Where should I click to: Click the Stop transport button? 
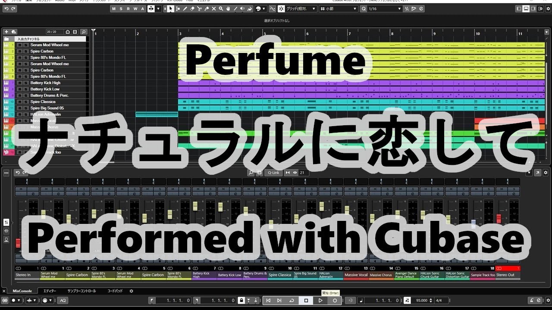pyautogui.click(x=306, y=300)
